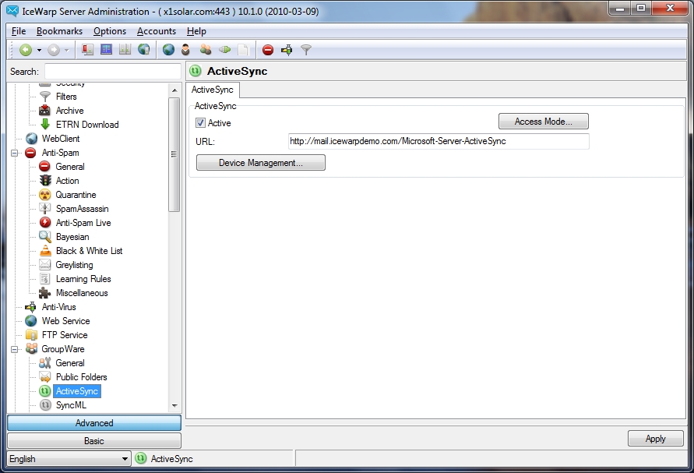Switch to the ActiveSync tab
The height and width of the screenshot is (473, 694).
click(x=213, y=90)
